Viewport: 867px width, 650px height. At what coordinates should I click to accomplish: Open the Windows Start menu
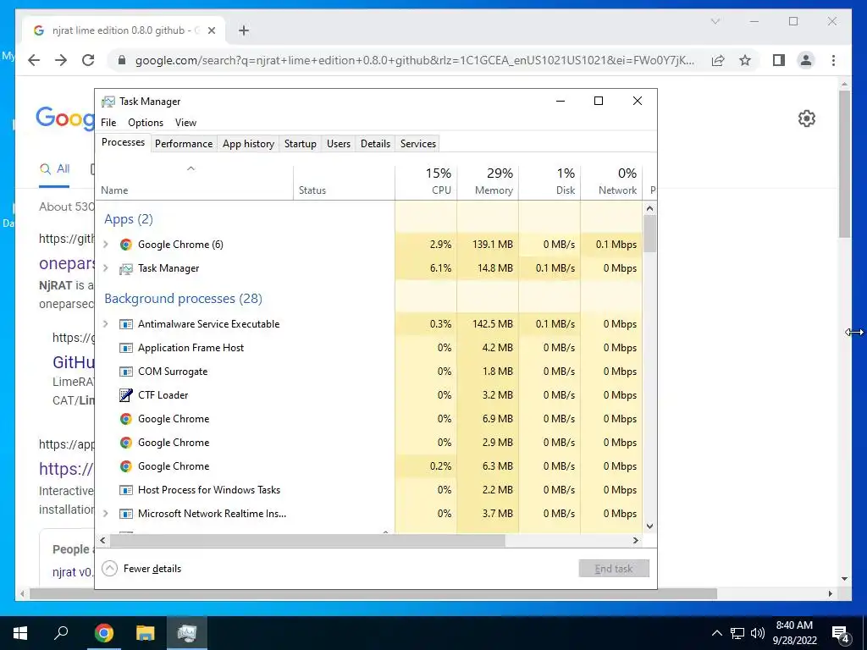point(20,633)
